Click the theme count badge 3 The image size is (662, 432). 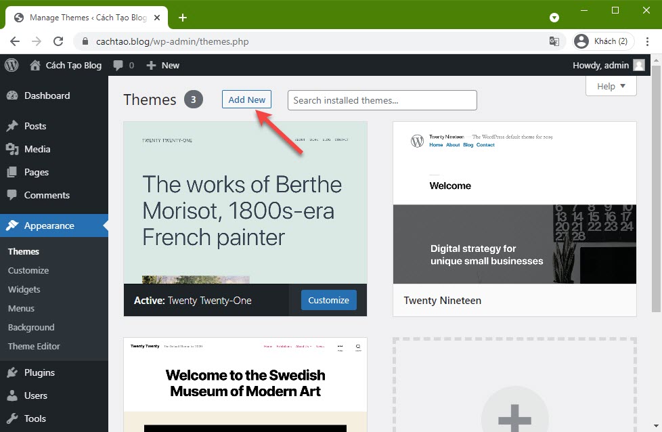tap(194, 100)
